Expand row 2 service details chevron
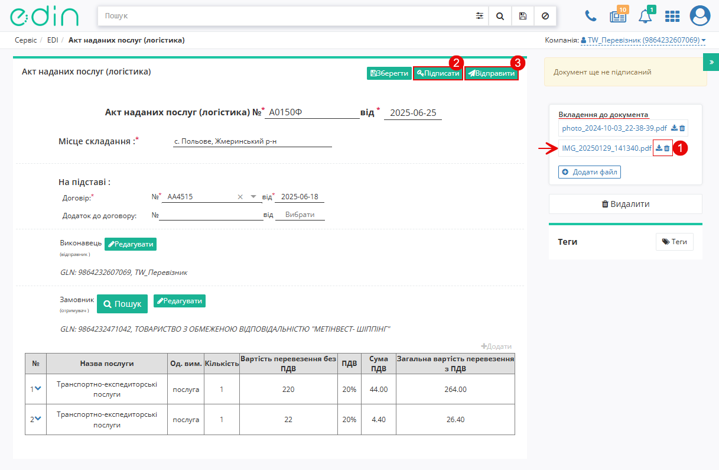The image size is (719, 470). pyautogui.click(x=38, y=419)
